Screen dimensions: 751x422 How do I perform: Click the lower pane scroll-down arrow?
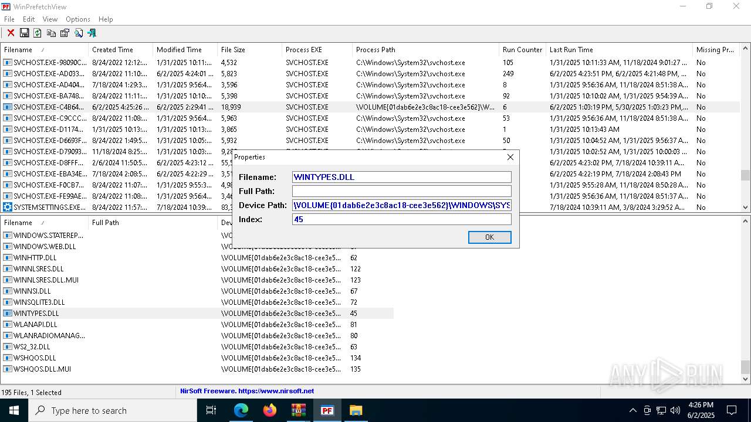click(x=745, y=380)
